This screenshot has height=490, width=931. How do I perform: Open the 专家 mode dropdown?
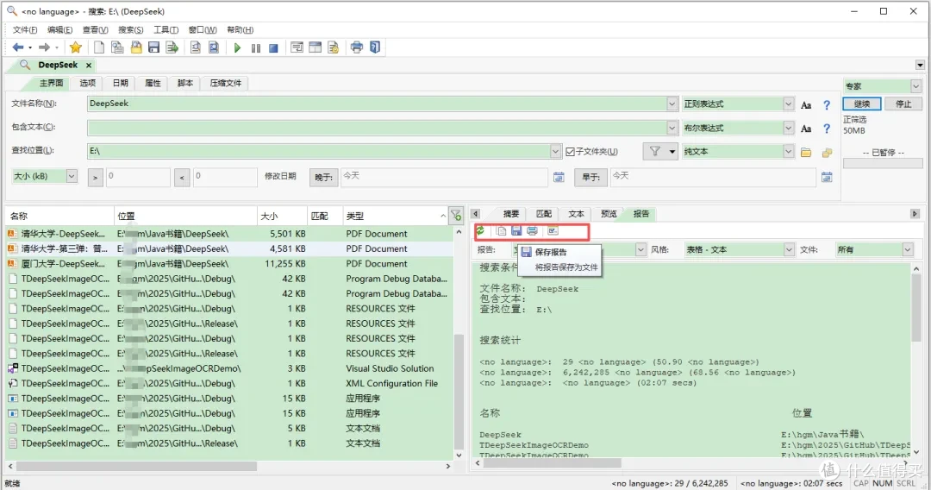(915, 86)
